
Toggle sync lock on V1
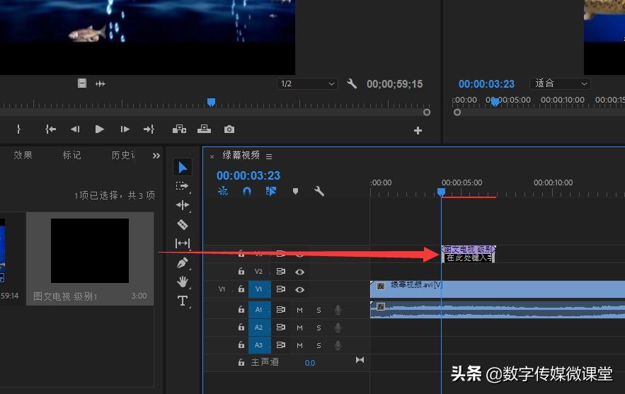(281, 289)
